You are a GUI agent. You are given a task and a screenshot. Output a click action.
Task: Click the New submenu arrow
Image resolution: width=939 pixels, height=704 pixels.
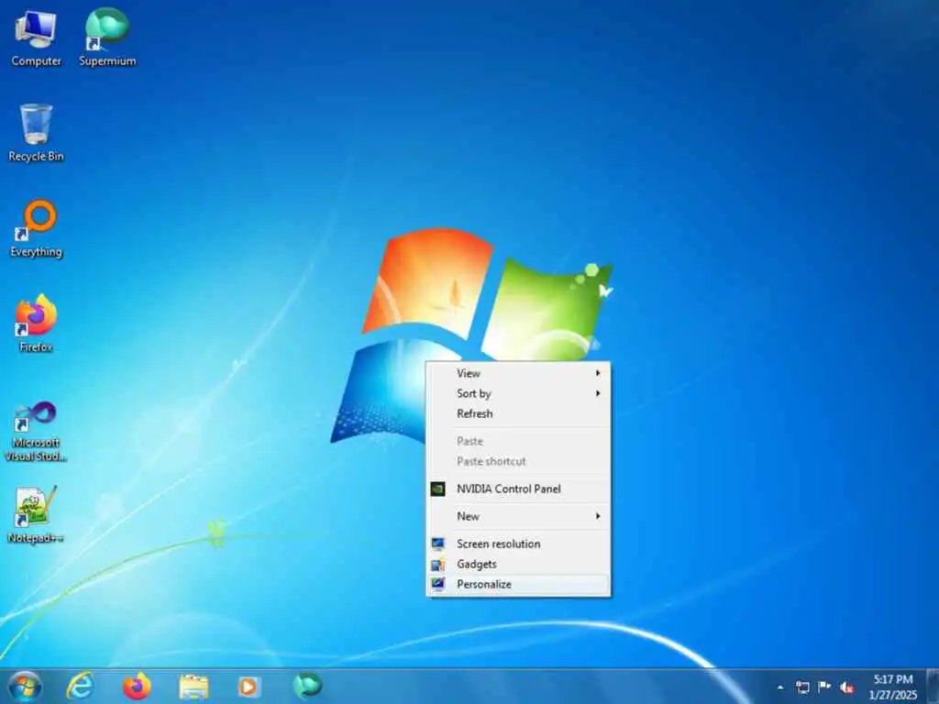pos(598,516)
